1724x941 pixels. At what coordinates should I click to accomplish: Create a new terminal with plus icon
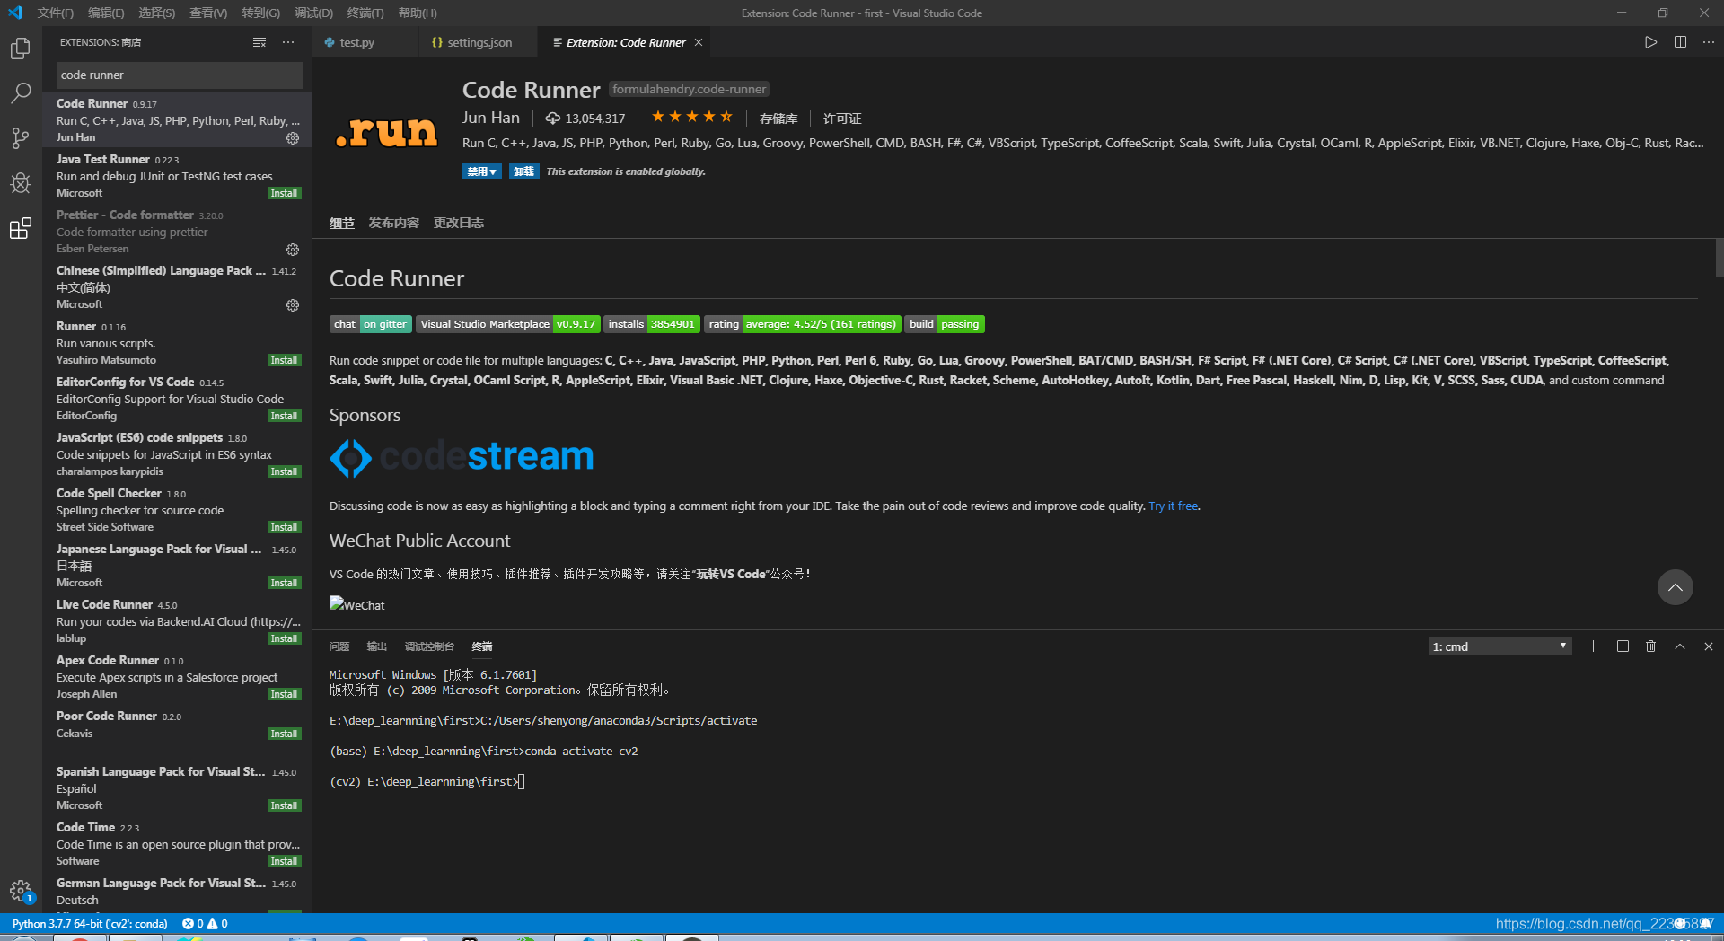(1593, 646)
